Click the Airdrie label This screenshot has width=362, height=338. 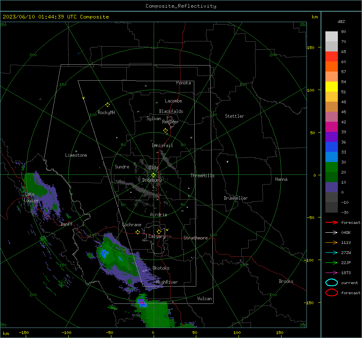[x=158, y=215]
